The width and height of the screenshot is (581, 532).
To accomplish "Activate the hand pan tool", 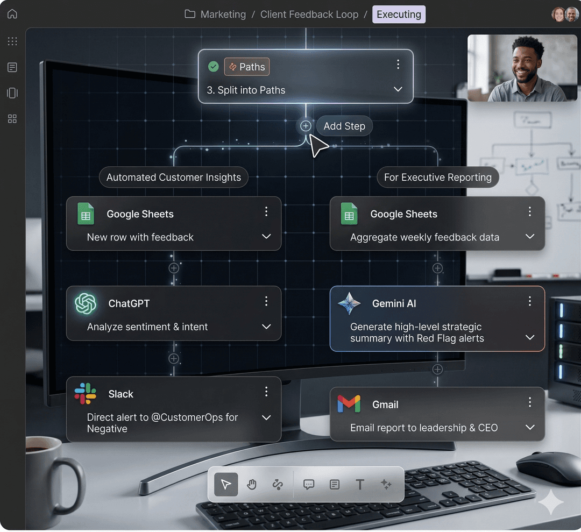I will [251, 484].
